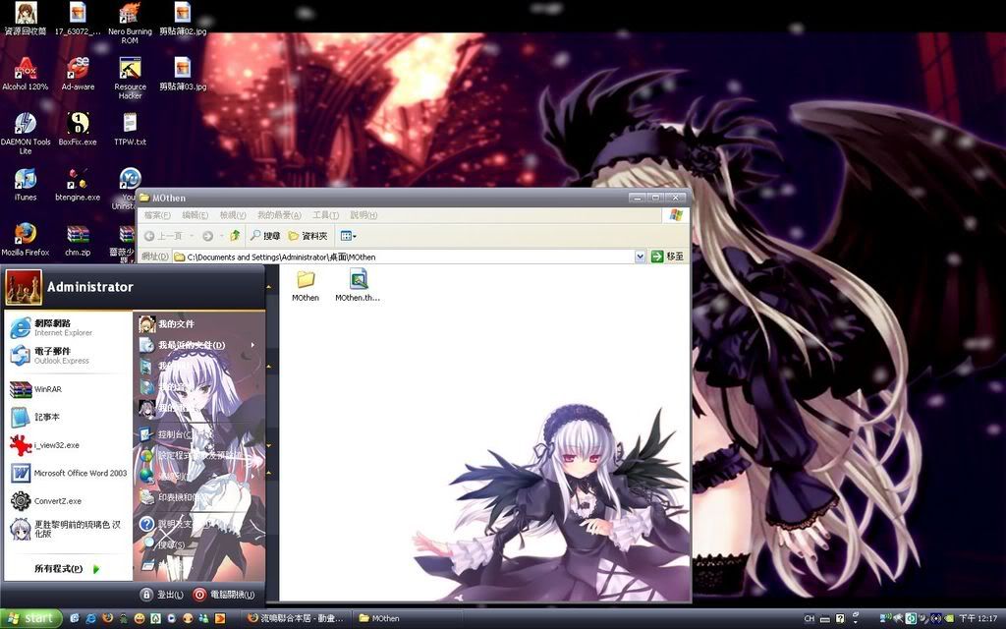Select btengine.exe on the desktop
Screen dimensions: 1006x629
tap(78, 184)
